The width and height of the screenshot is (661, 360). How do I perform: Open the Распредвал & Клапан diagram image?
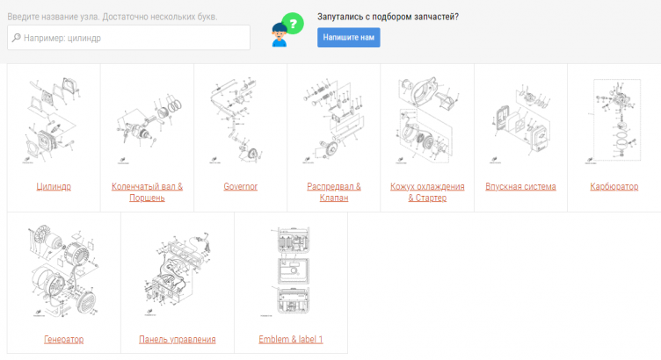tap(333, 121)
